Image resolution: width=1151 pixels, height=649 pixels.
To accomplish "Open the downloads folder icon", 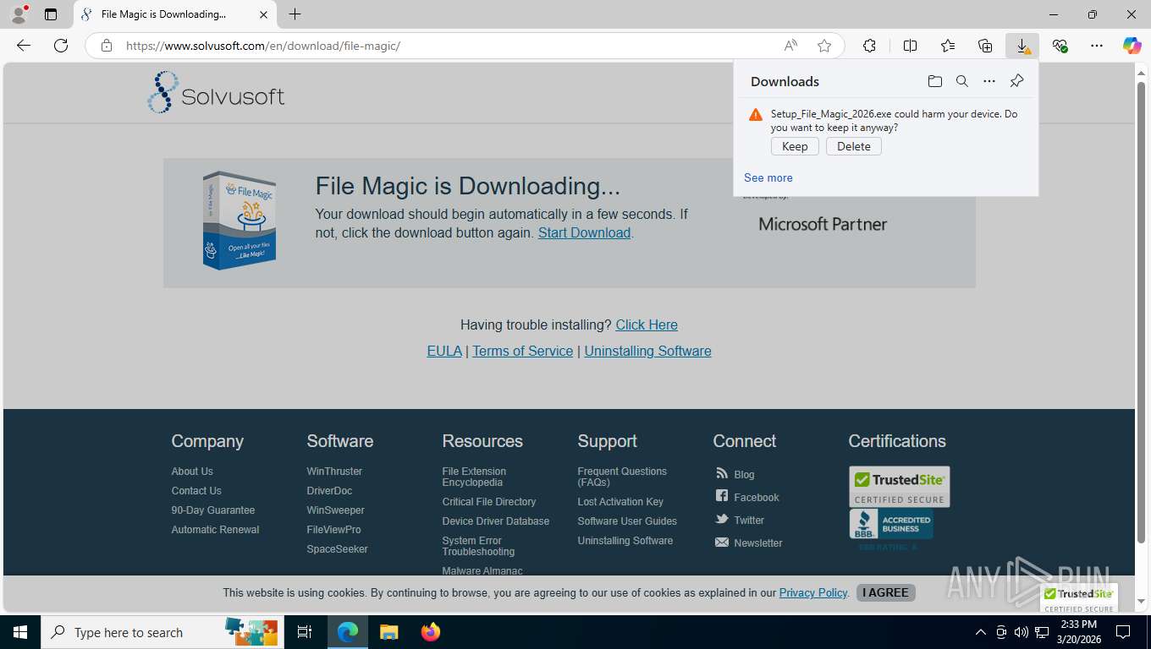I will tap(934, 81).
